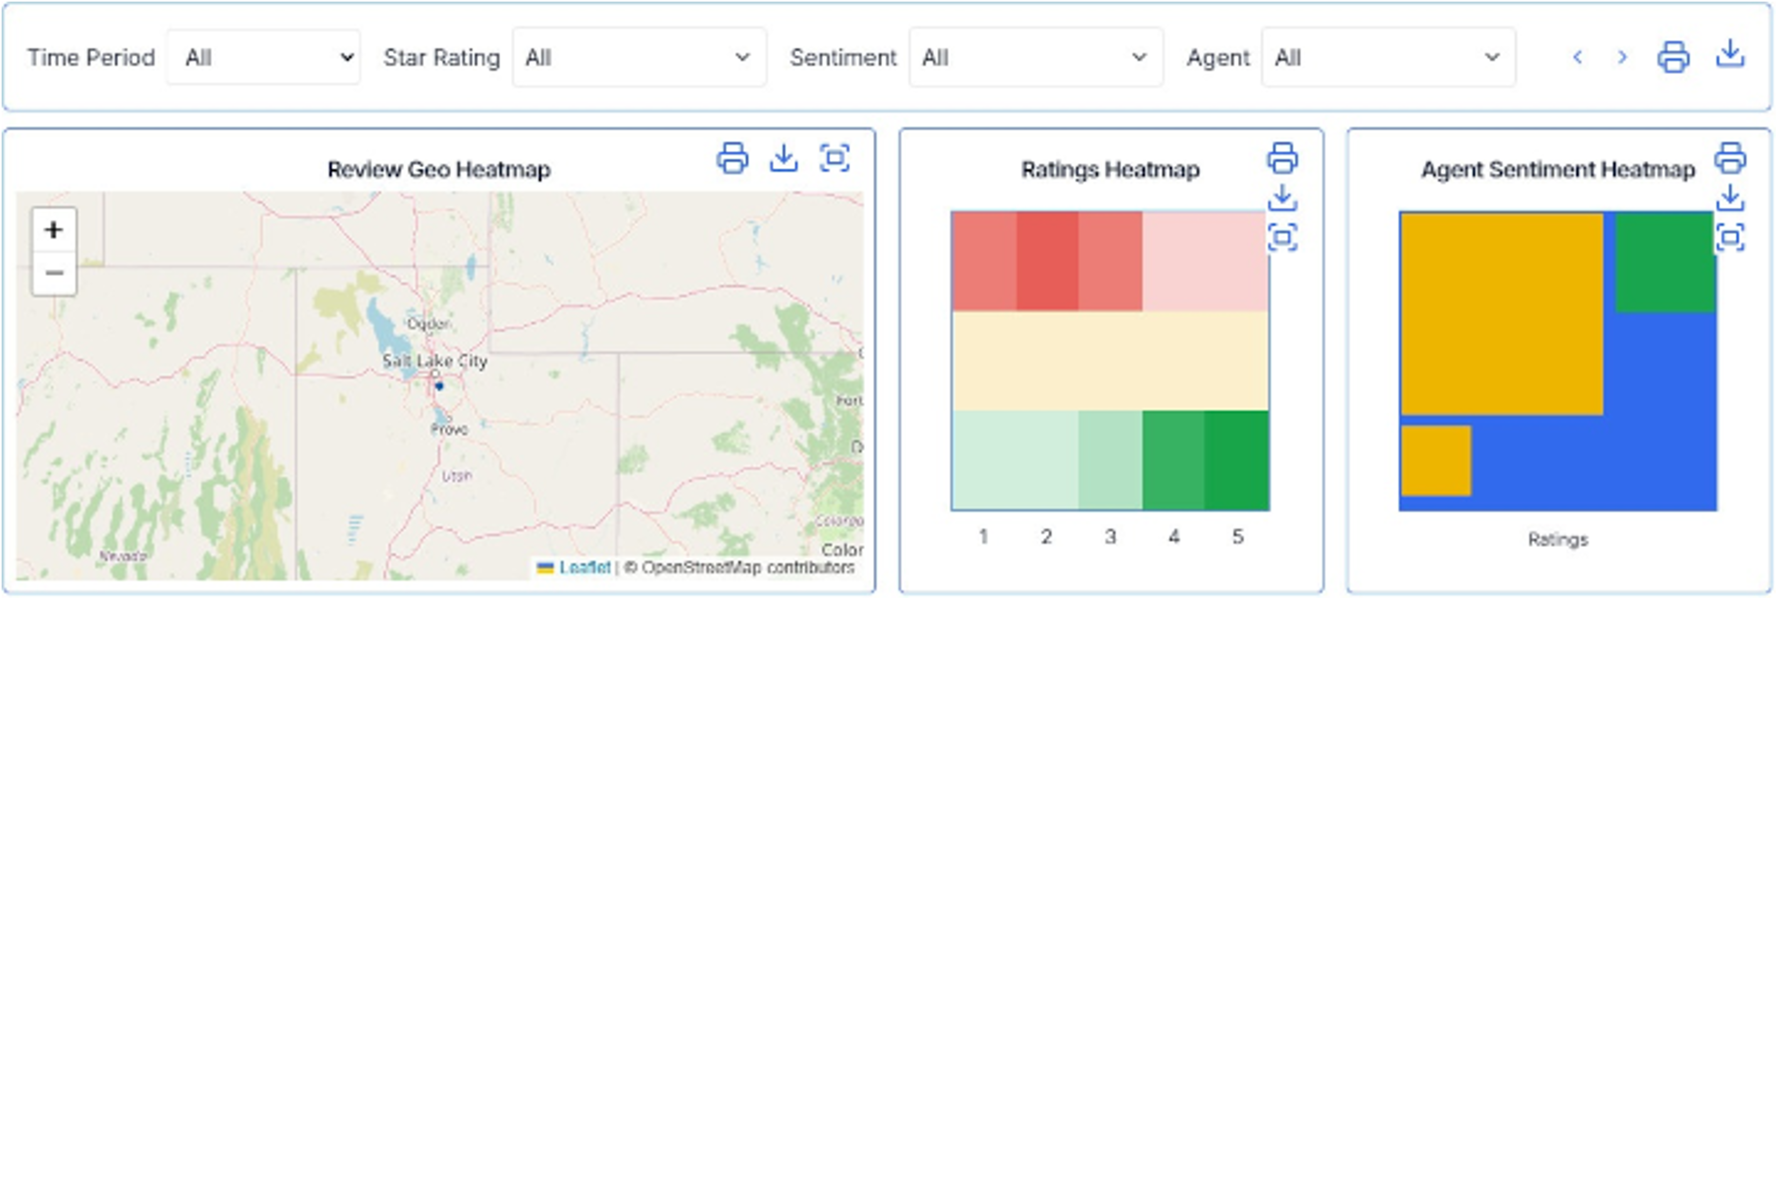Download dashboard using top bar icon
Screen dimensions: 1778x1187
coord(1730,54)
